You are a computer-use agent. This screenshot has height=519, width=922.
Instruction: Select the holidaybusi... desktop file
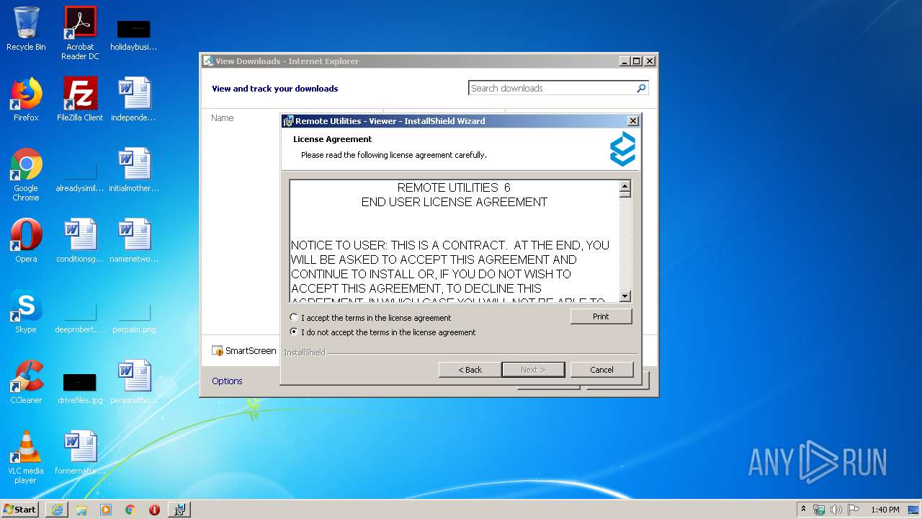[x=134, y=34]
